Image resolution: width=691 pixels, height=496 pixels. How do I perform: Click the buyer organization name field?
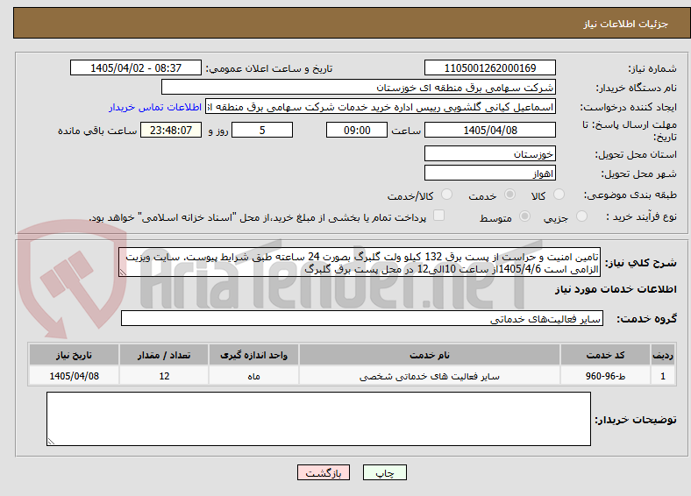click(359, 88)
